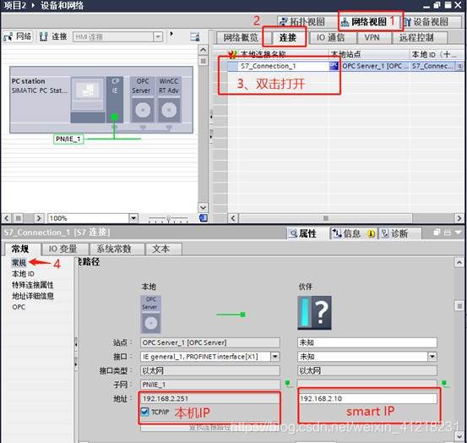Open the 属性 inspector tab
Screen dimensions: 467x443
point(303,233)
